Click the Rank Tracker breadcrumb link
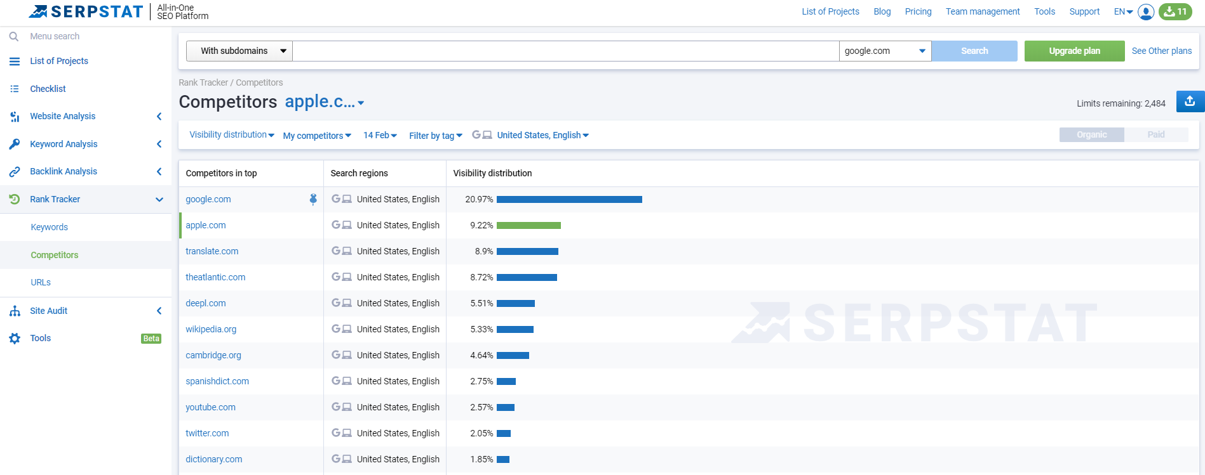Viewport: 1205px width, 475px height. (x=203, y=82)
